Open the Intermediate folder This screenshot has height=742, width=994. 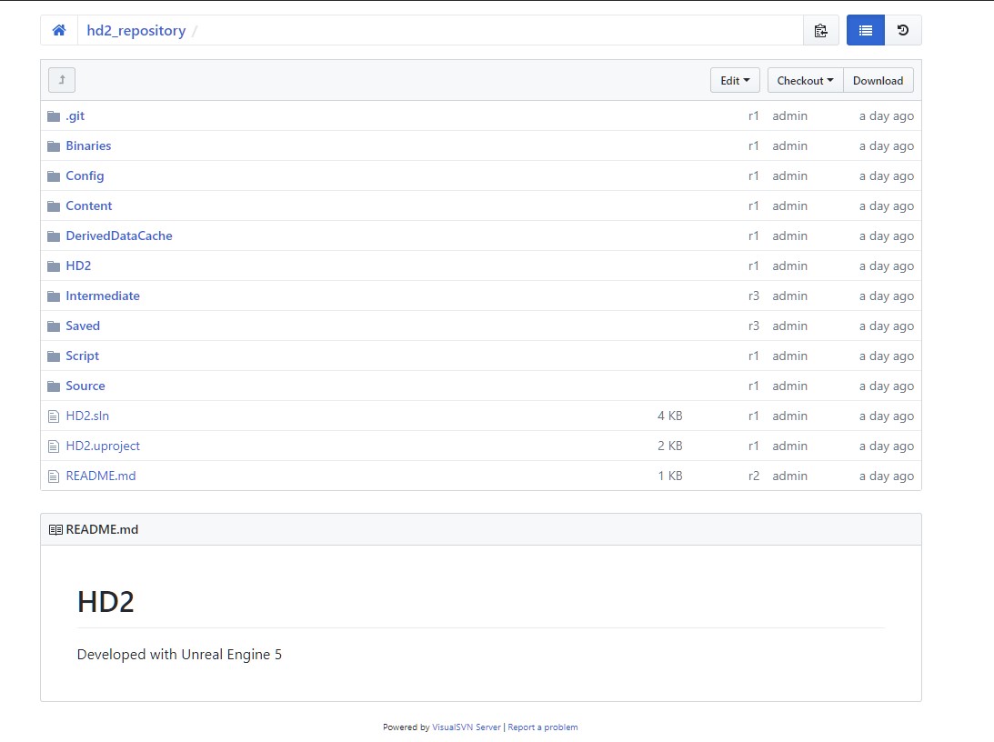[103, 296]
